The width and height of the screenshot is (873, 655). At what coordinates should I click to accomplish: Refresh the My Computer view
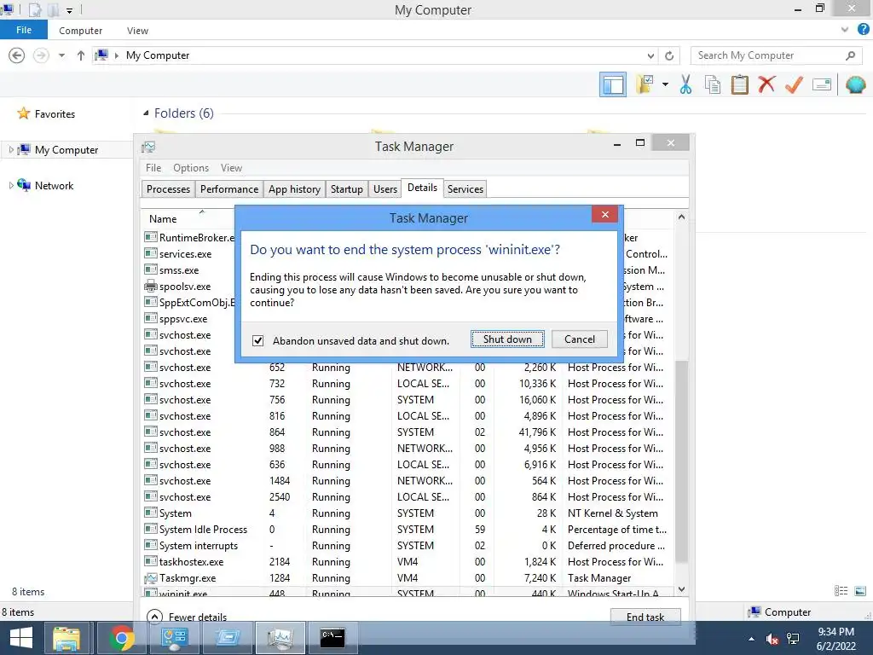click(669, 55)
